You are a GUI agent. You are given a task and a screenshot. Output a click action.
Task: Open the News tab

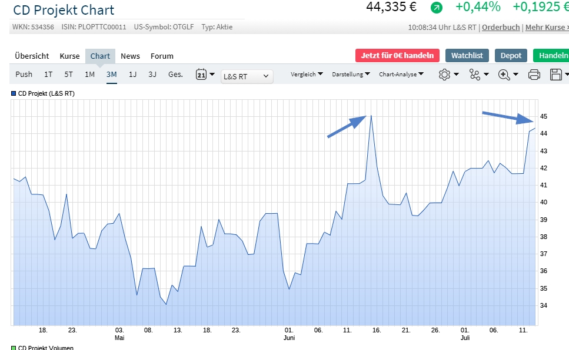click(x=130, y=56)
